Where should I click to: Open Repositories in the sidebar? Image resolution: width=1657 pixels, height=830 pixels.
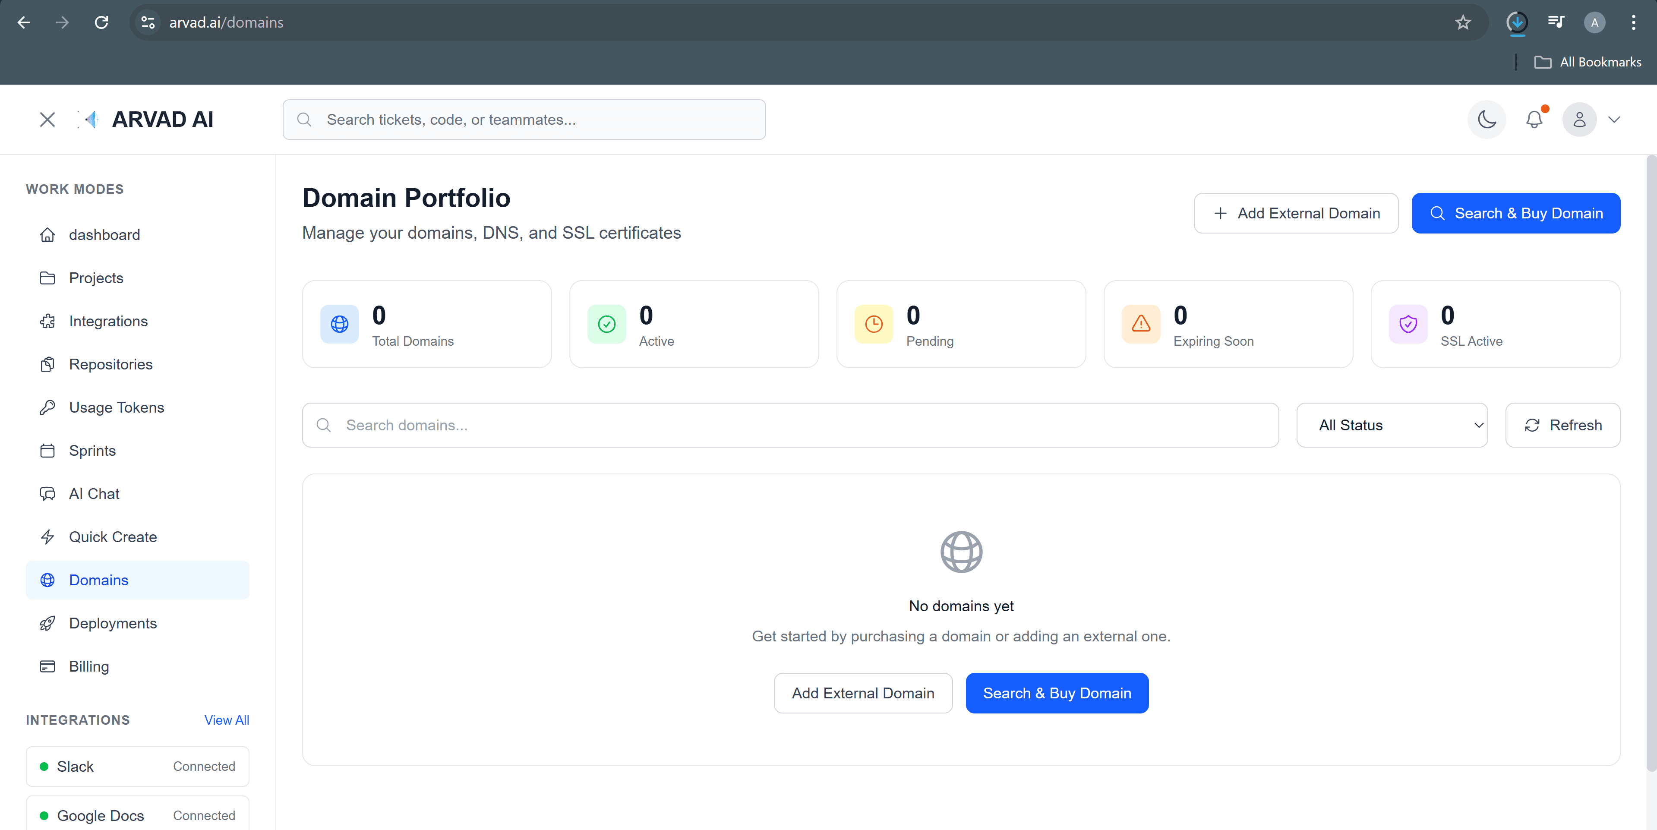pos(110,364)
